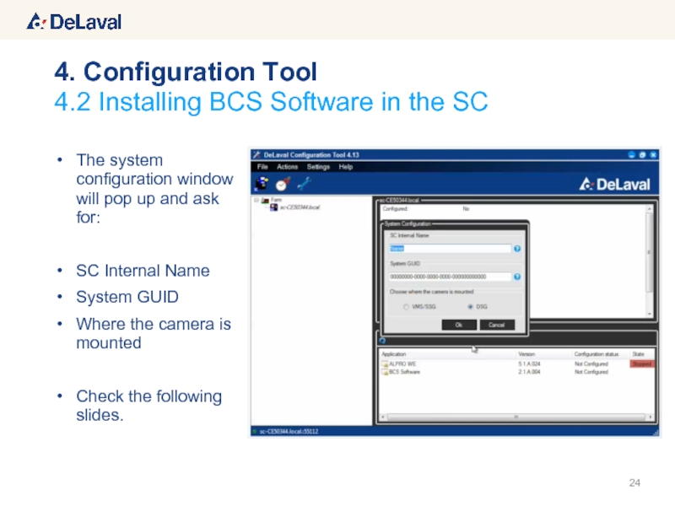Image resolution: width=675 pixels, height=506 pixels.
Task: Click the vertical scrollbar thumb in details panel
Action: [650, 252]
